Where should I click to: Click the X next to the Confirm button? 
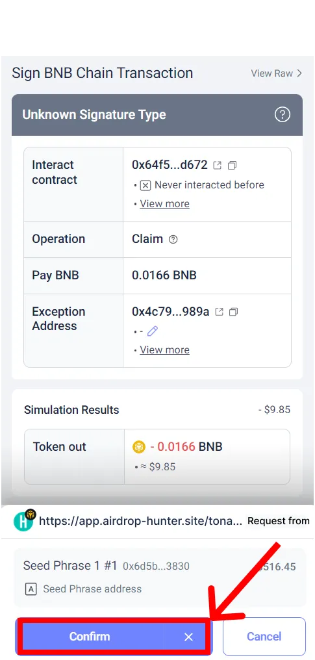[x=188, y=637]
